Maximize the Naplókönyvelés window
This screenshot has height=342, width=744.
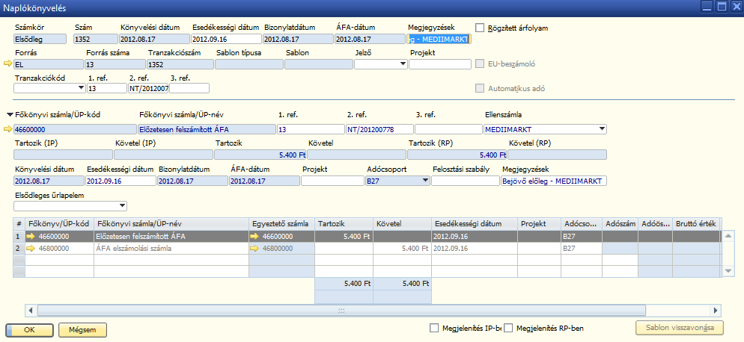(x=722, y=7)
